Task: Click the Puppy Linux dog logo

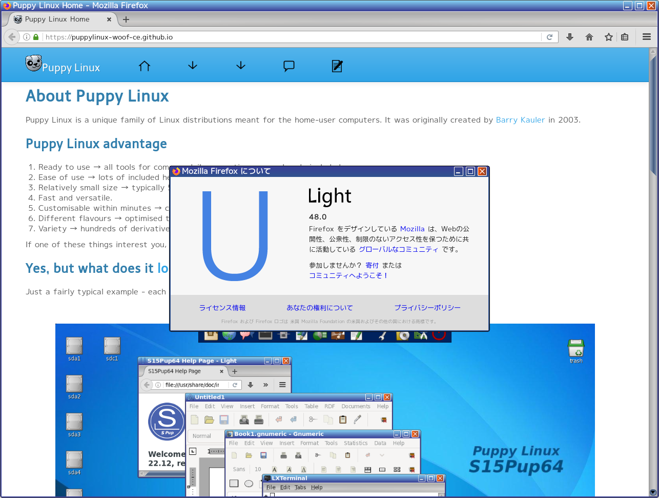Action: [x=34, y=63]
